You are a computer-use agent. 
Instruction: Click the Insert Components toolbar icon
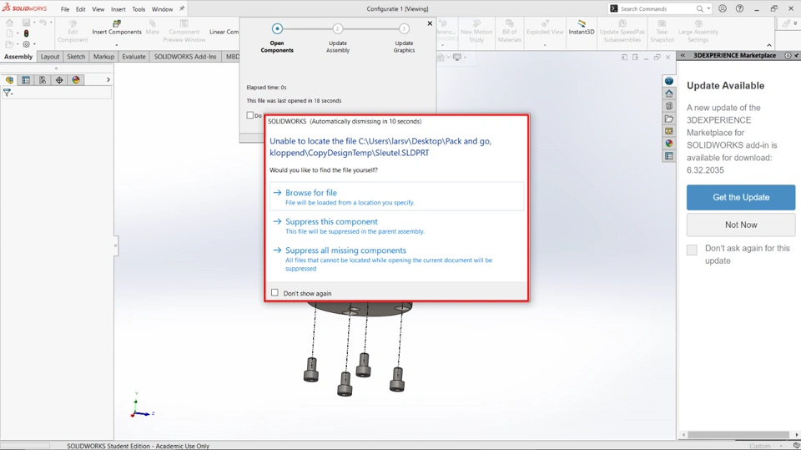pyautogui.click(x=117, y=23)
